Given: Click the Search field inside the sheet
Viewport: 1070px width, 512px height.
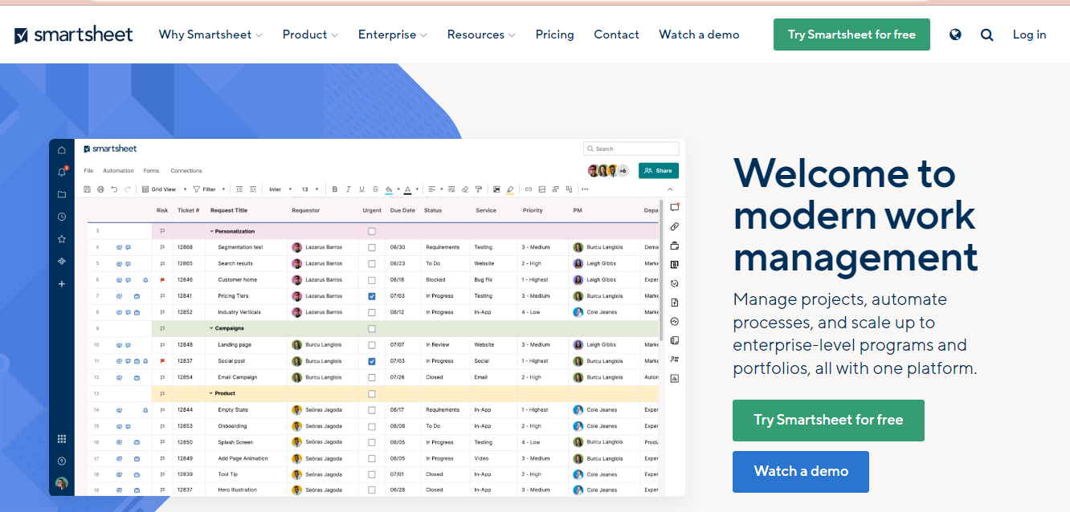Looking at the screenshot, I should point(631,148).
